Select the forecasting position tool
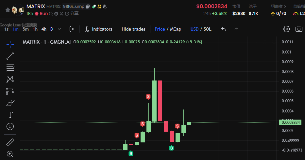Viewport: 305px width, 160px height. 10,91
